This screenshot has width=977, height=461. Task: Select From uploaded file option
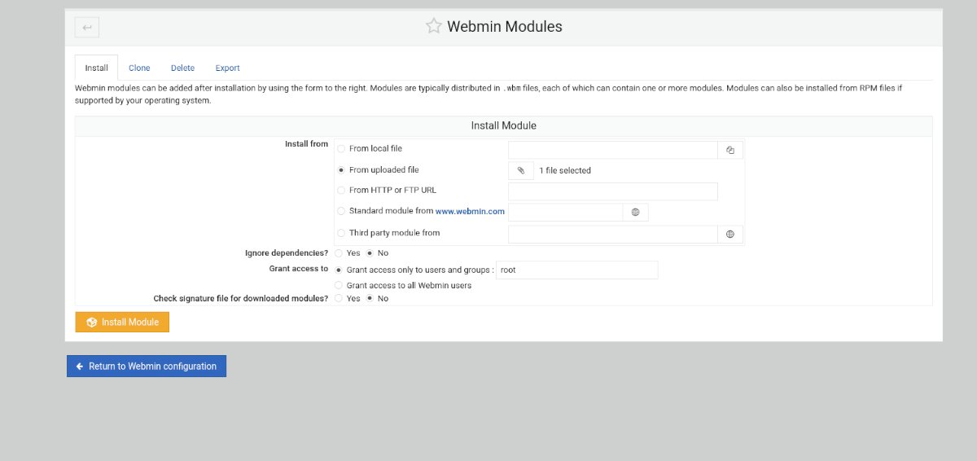coord(341,170)
